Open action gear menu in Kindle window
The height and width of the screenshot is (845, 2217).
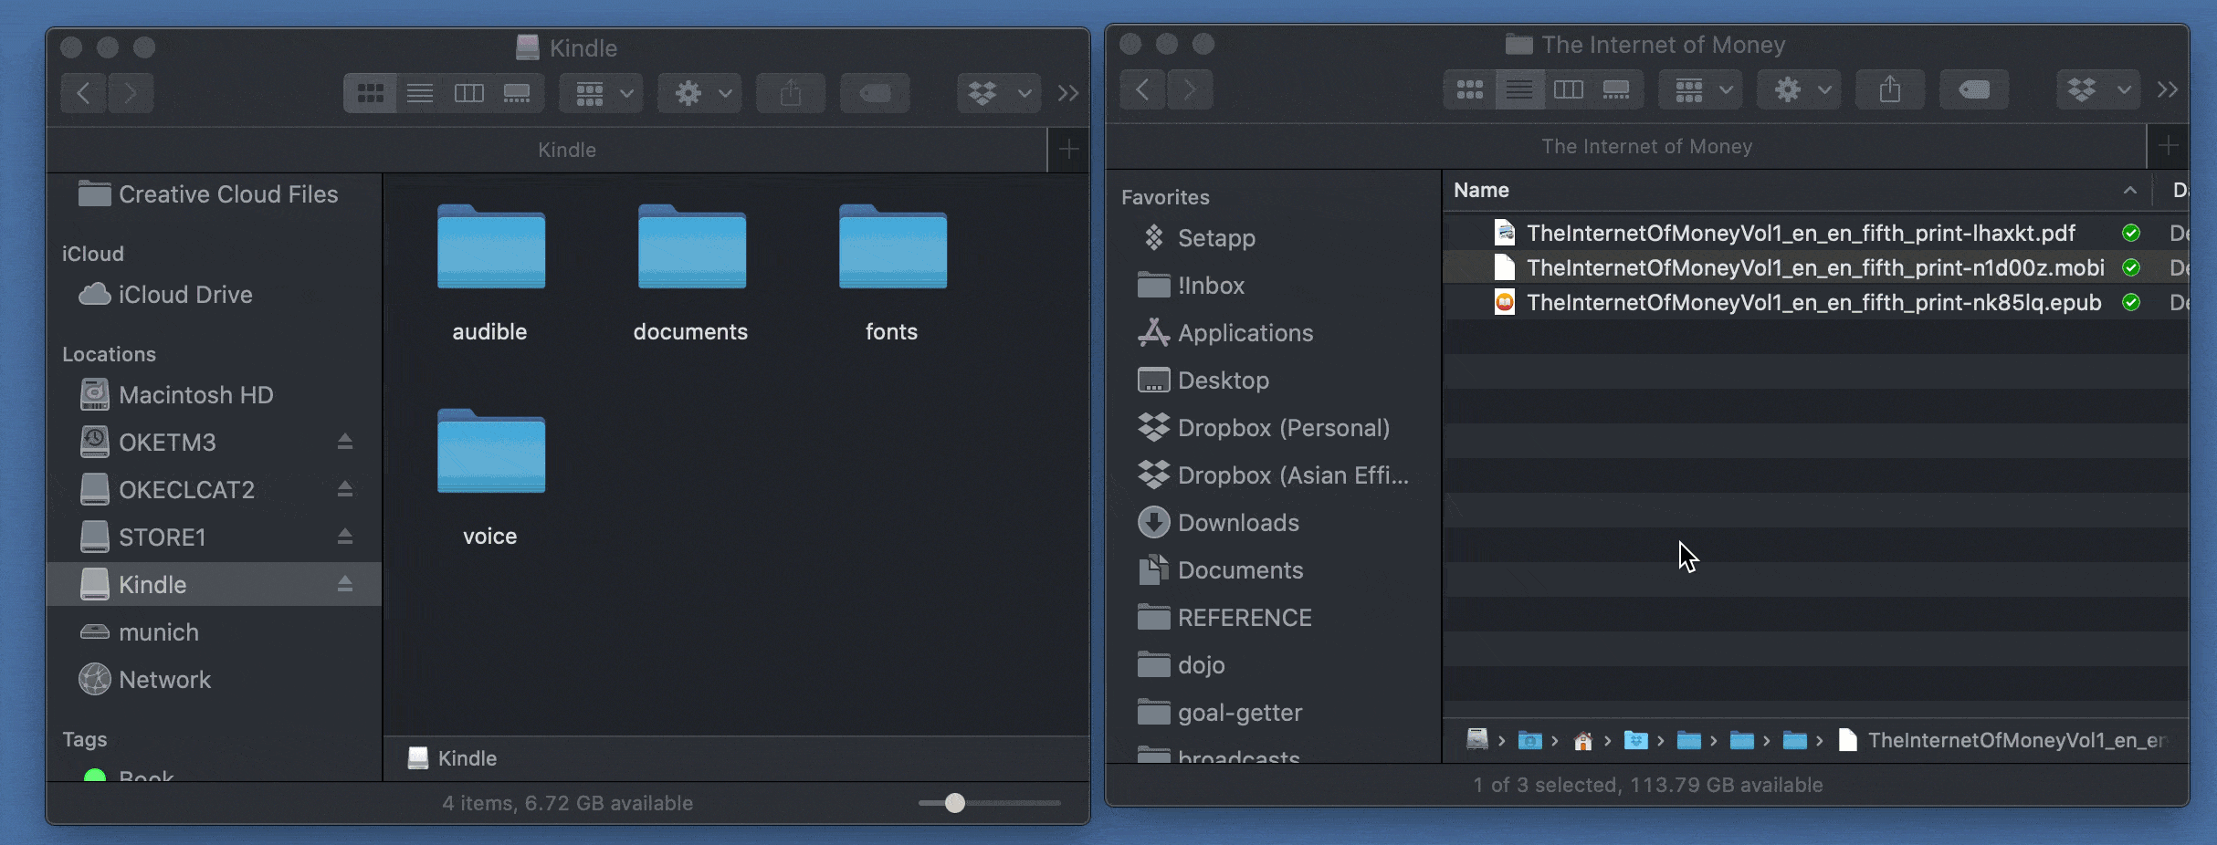700,93
